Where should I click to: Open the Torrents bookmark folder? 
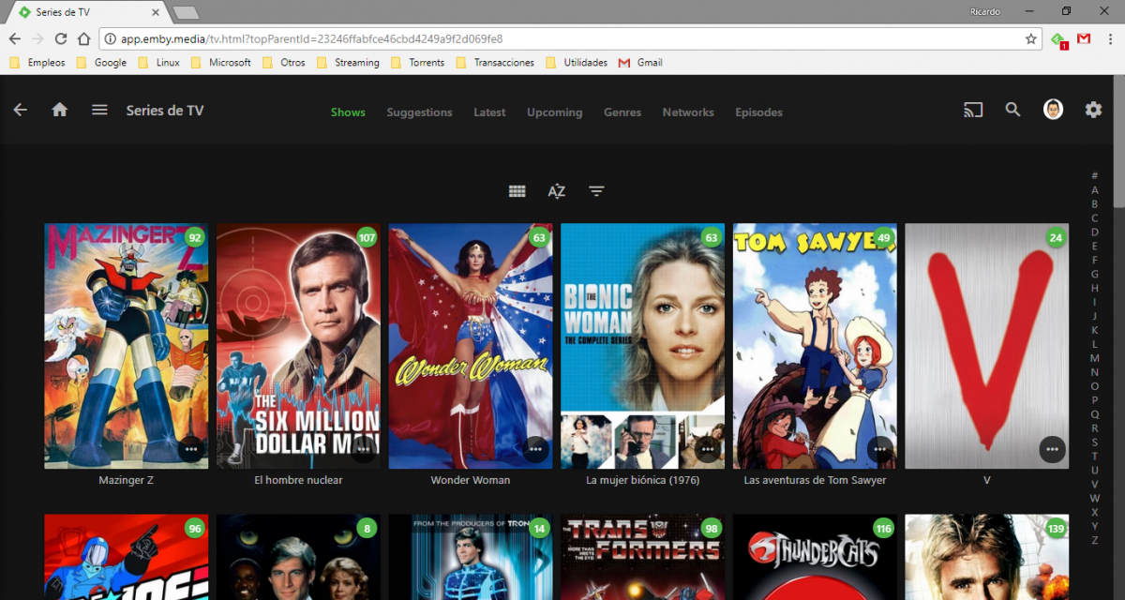pos(417,63)
